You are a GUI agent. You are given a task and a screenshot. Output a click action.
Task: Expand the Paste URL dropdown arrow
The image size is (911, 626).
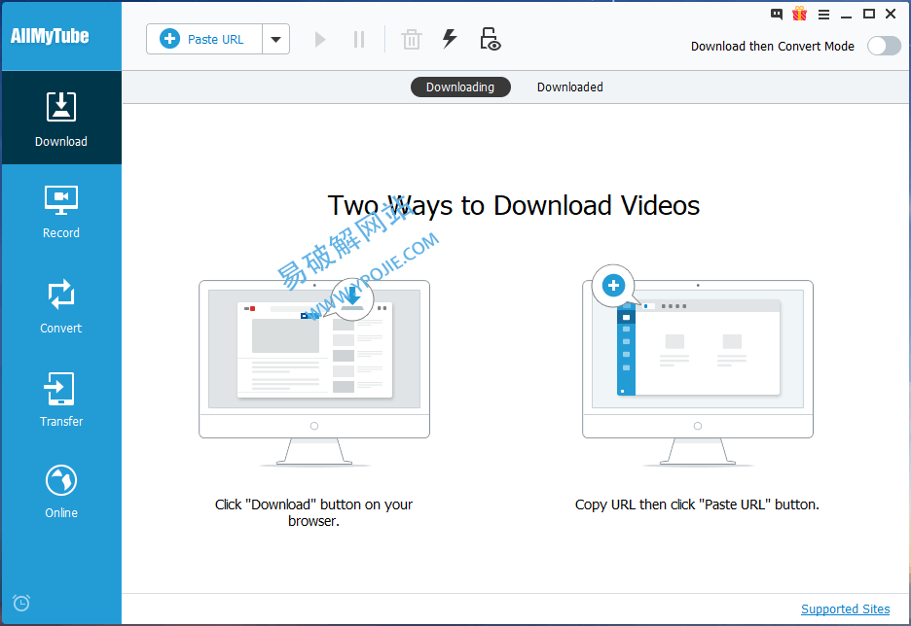[x=275, y=39]
